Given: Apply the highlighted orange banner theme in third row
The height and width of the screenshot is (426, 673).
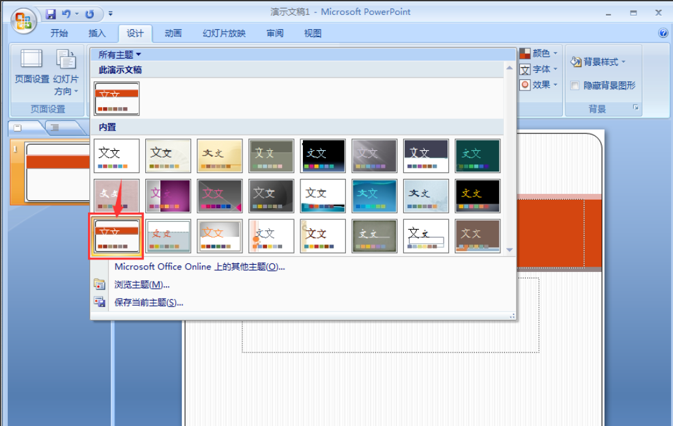Looking at the screenshot, I should 117,236.
